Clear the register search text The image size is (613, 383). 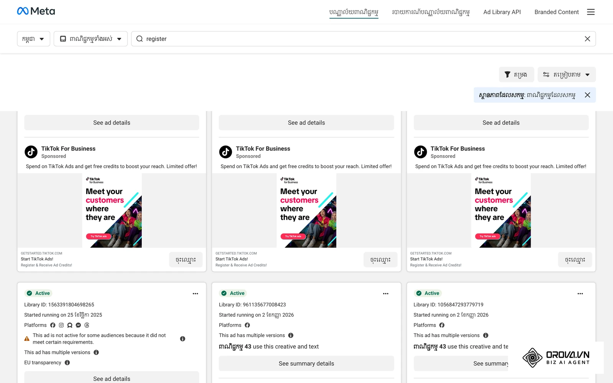click(x=587, y=39)
